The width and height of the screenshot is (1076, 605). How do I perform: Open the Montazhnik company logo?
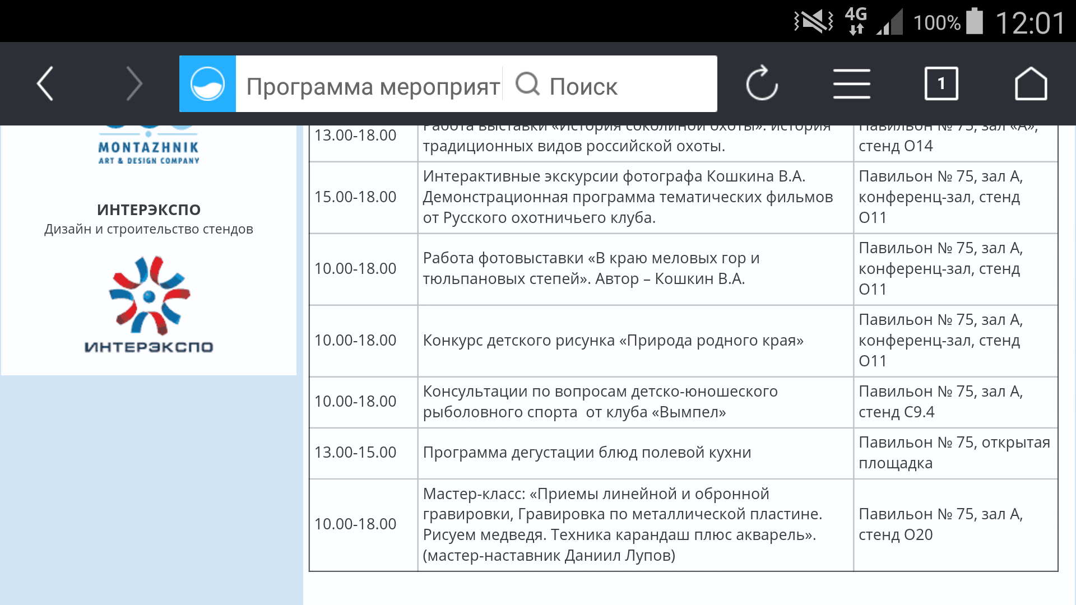pos(149,147)
